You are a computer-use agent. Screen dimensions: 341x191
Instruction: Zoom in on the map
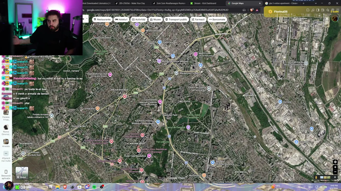click(335, 167)
